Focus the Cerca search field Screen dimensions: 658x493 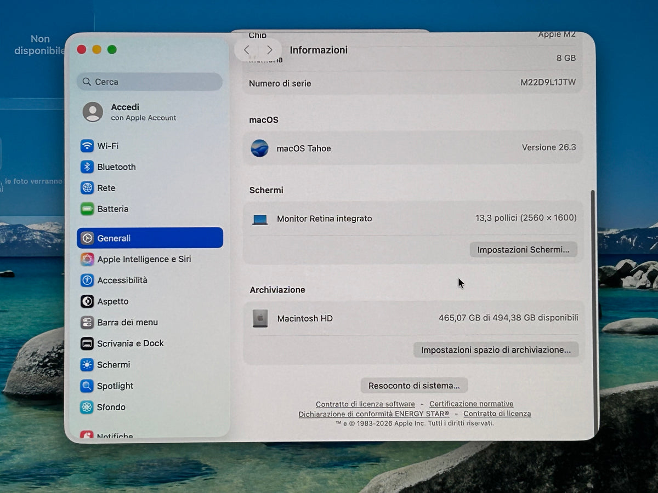(x=150, y=82)
